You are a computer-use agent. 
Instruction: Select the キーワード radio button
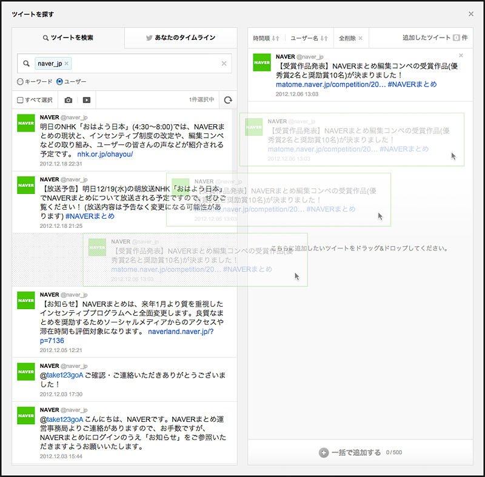20,82
